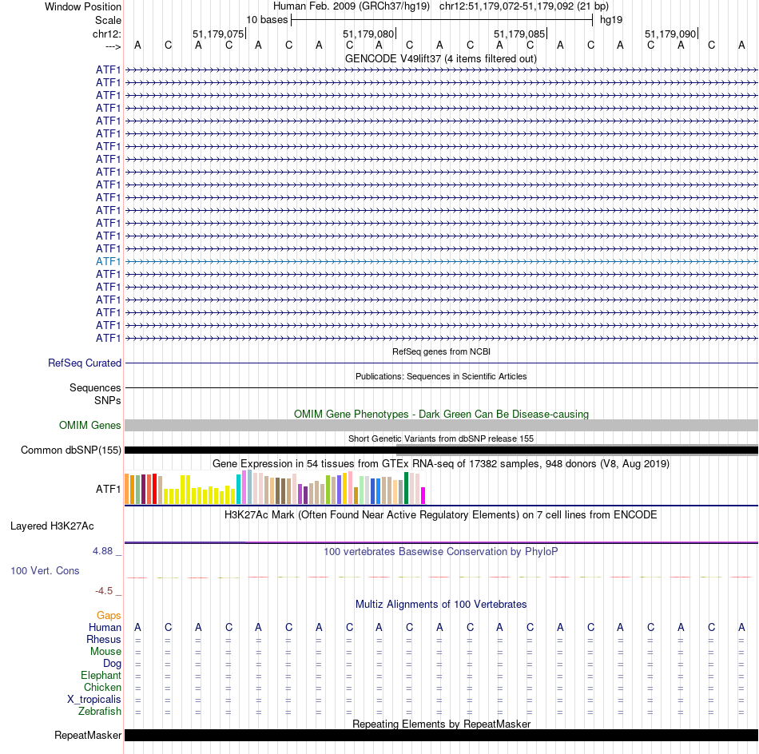Open the RefSeq genes from NCBI title
759x754 pixels.
pos(441,351)
